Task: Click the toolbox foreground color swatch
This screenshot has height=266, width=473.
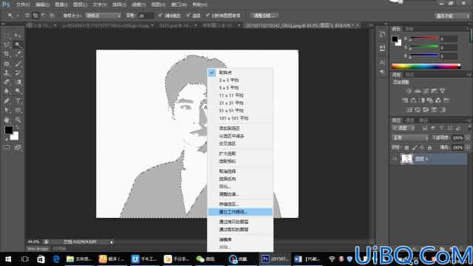Action: coord(8,130)
